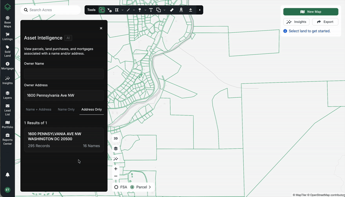Click the Export button

(325, 22)
